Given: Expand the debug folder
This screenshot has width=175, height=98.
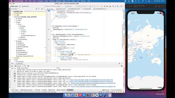Looking at the screenshot, I should pyautogui.click(x=18, y=26).
